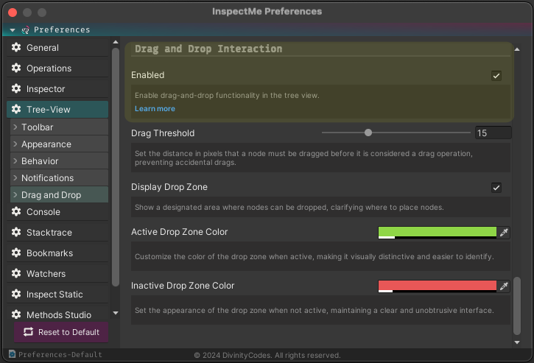Click the Active Drop Zone green color swatch

click(x=438, y=233)
